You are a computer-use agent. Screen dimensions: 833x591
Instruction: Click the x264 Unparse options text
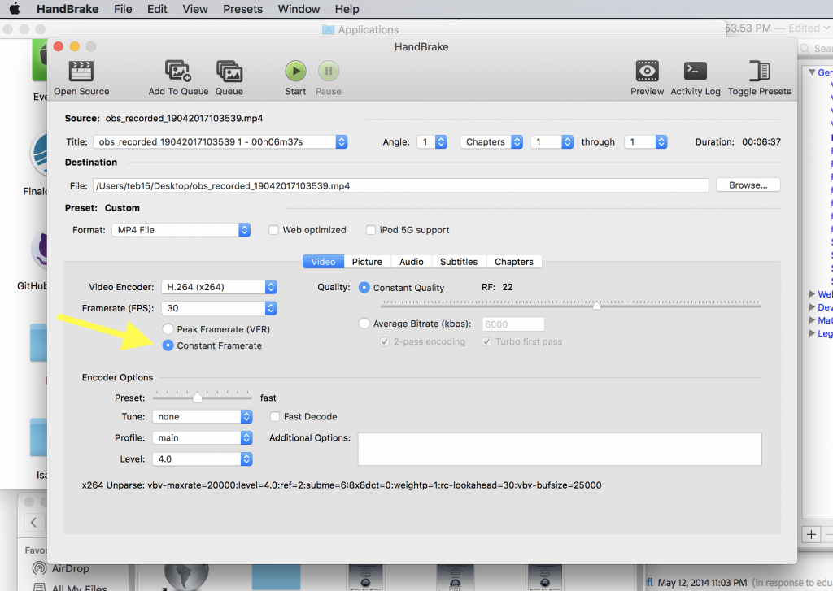(342, 485)
